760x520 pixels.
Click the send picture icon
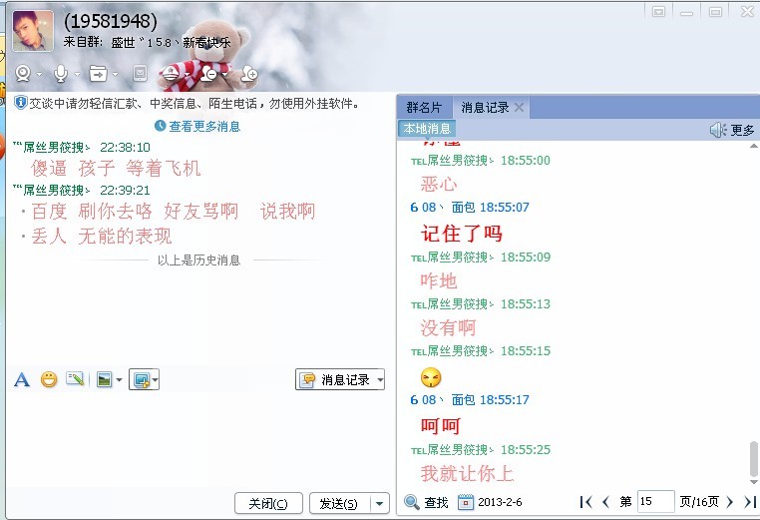[x=104, y=379]
